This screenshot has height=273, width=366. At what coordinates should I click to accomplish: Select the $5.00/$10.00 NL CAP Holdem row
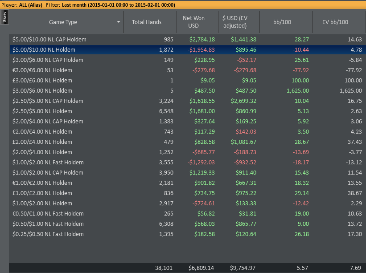(188, 40)
